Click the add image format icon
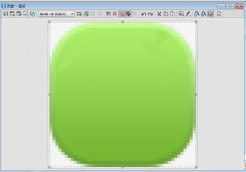This screenshot has height=172, width=246. (80, 14)
